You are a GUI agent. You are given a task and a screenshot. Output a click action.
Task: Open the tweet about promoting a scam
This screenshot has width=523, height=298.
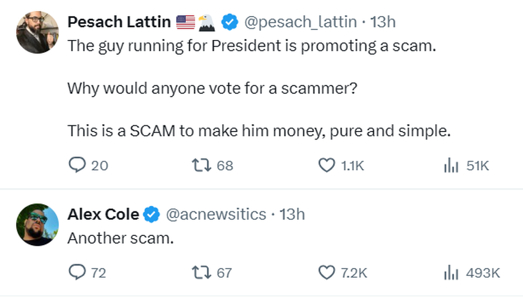pyautogui.click(x=251, y=46)
